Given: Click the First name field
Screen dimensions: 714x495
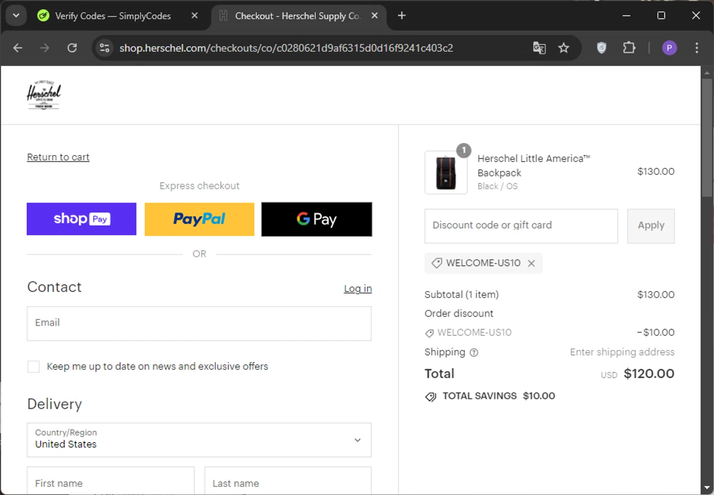Looking at the screenshot, I should 110,481.
